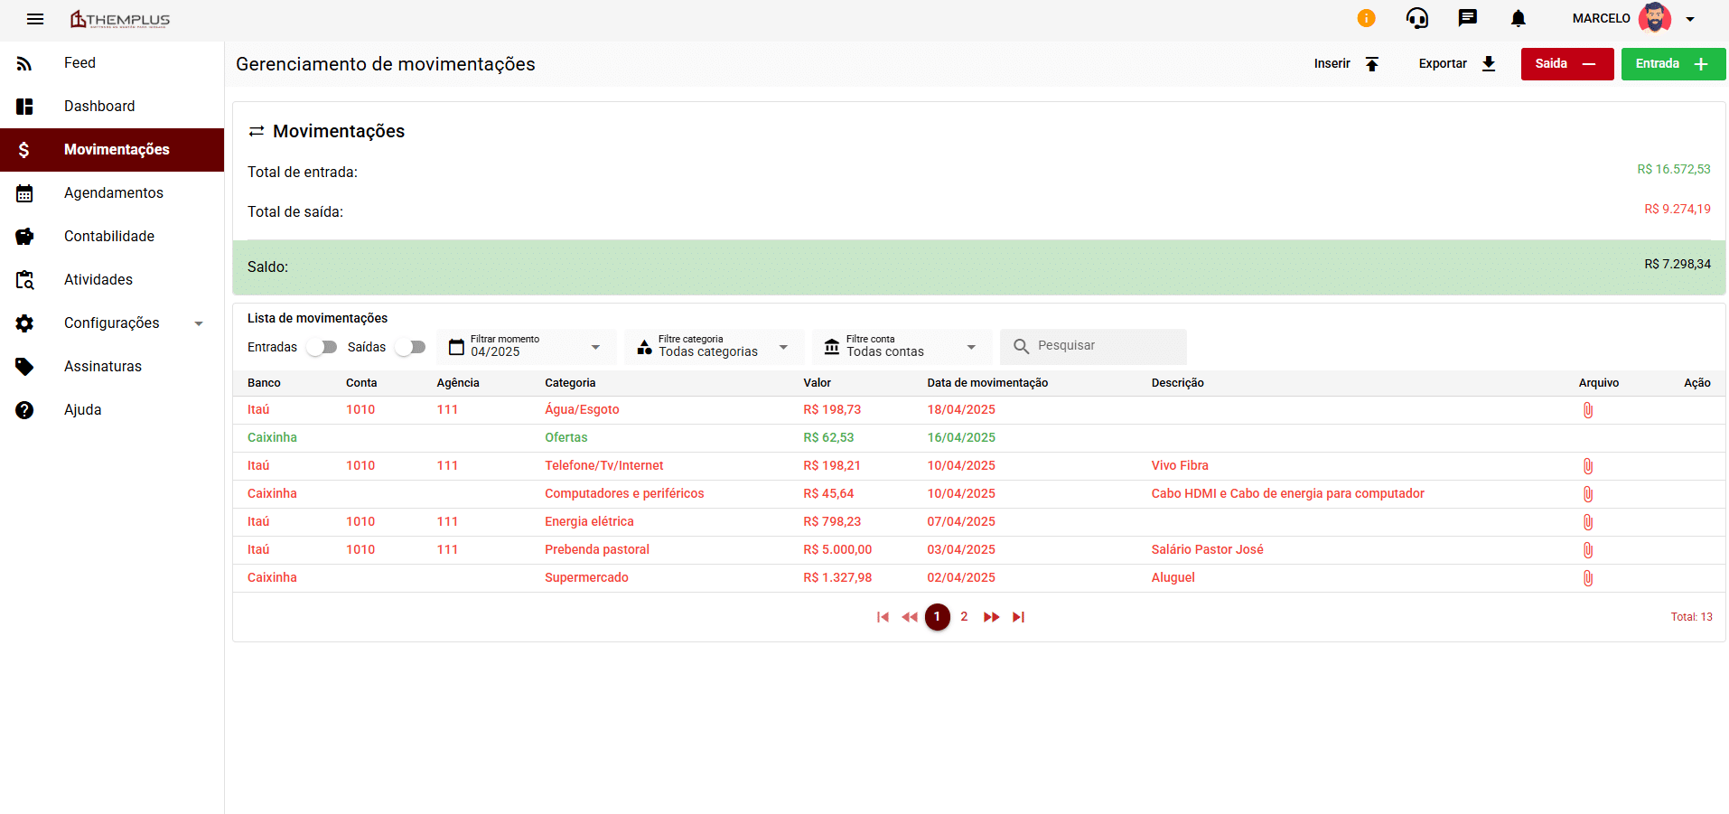Open attachment paperclip for Água/Esgoto row
The image size is (1729, 814).
(x=1587, y=410)
